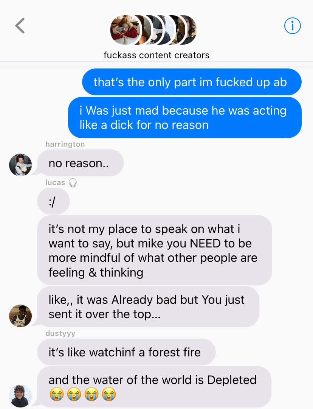The height and width of the screenshot is (409, 313).
Task: Select the 'water of the world is Depleted' message
Action: [x=154, y=387]
